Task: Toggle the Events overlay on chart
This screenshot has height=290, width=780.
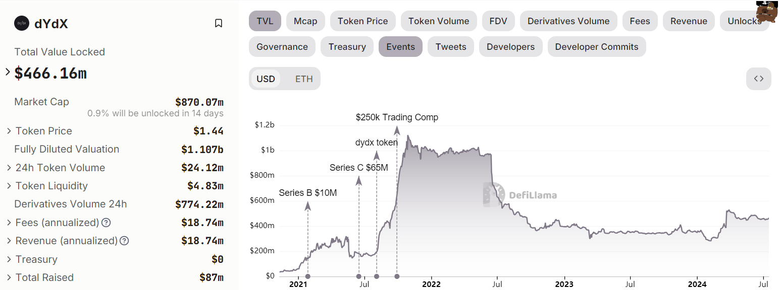Action: (400, 47)
